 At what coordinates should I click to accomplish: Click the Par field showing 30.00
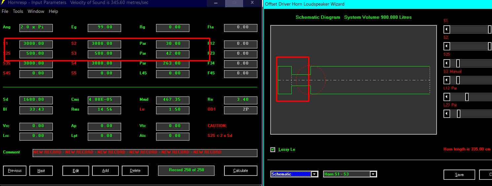(x=173, y=44)
